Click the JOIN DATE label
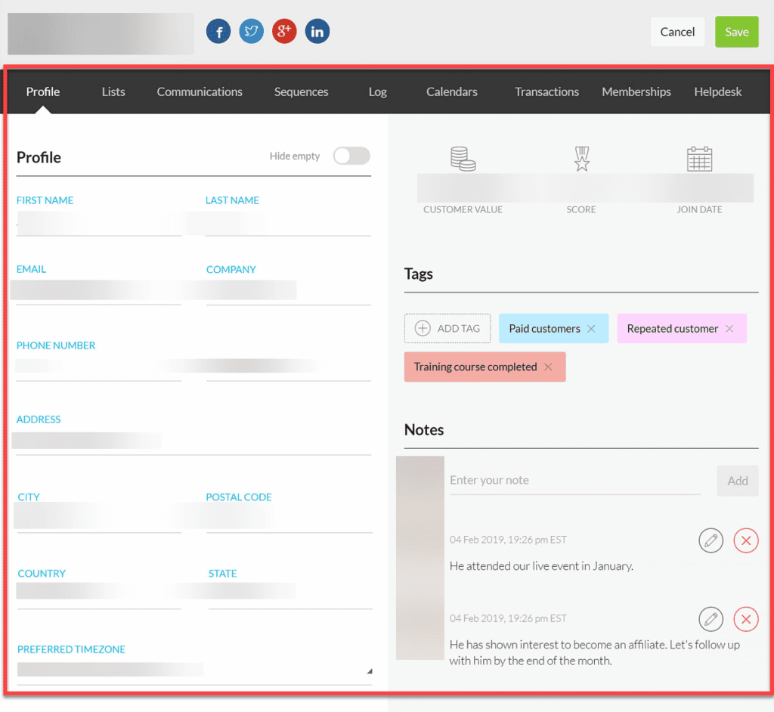The height and width of the screenshot is (712, 774). click(x=699, y=209)
